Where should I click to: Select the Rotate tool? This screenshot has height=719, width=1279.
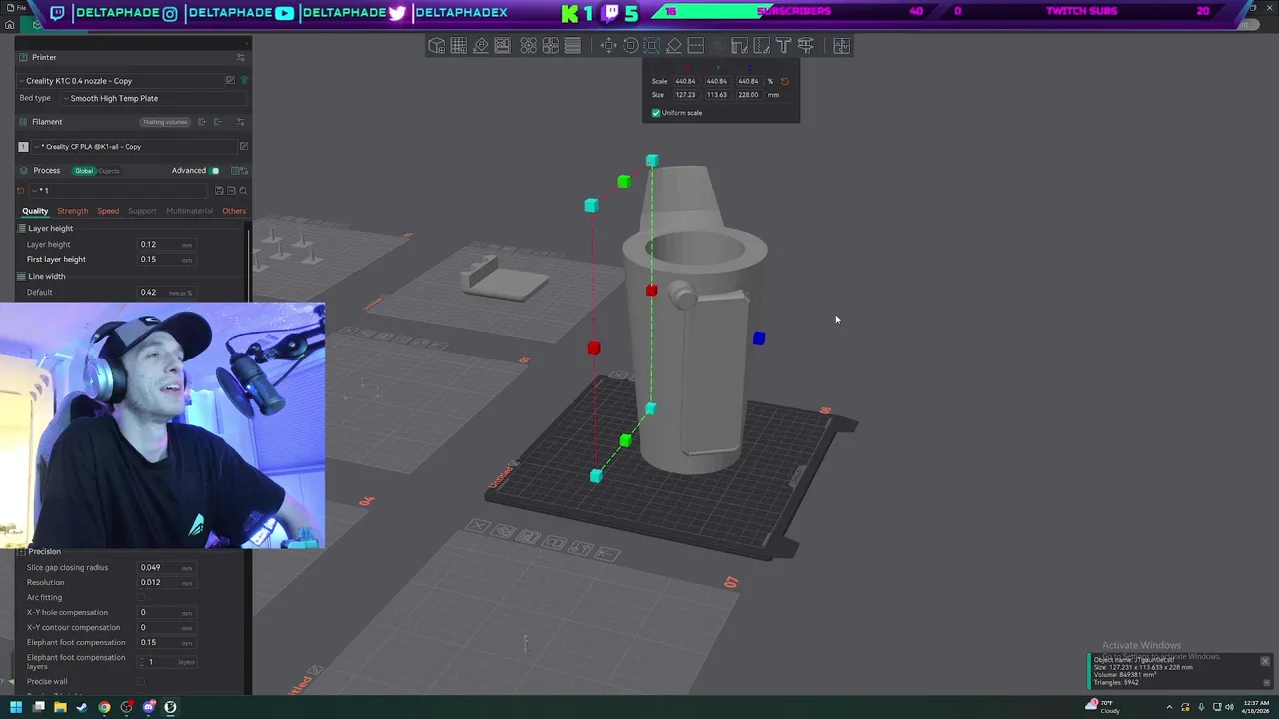tap(630, 46)
